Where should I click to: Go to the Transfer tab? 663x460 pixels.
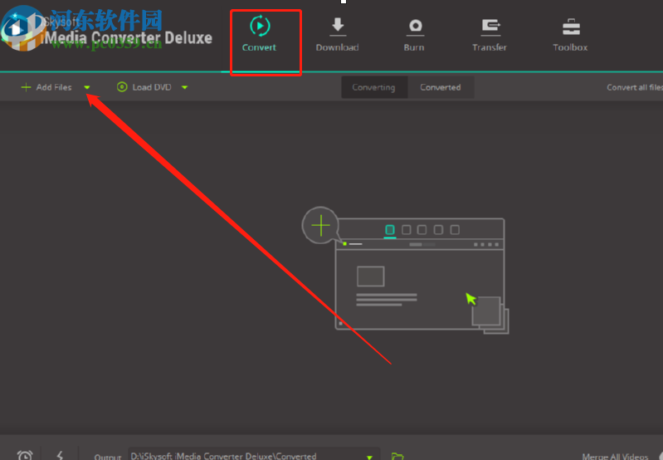click(490, 35)
